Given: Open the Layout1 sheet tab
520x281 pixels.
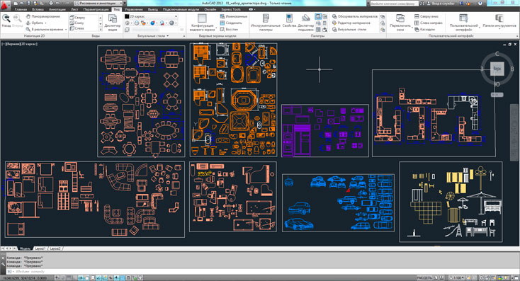Looking at the screenshot, I should (x=40, y=248).
